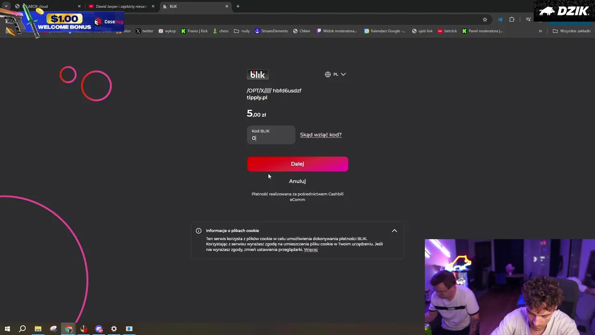The width and height of the screenshot is (595, 335).
Task: Open the nudy bookmark folder
Action: (x=242, y=31)
